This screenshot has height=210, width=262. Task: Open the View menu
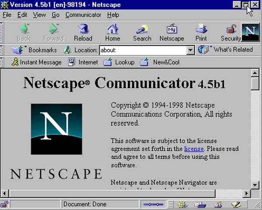(x=39, y=15)
